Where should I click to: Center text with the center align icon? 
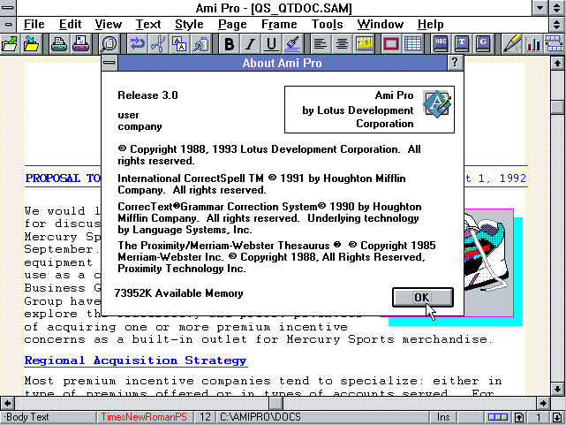(x=342, y=44)
